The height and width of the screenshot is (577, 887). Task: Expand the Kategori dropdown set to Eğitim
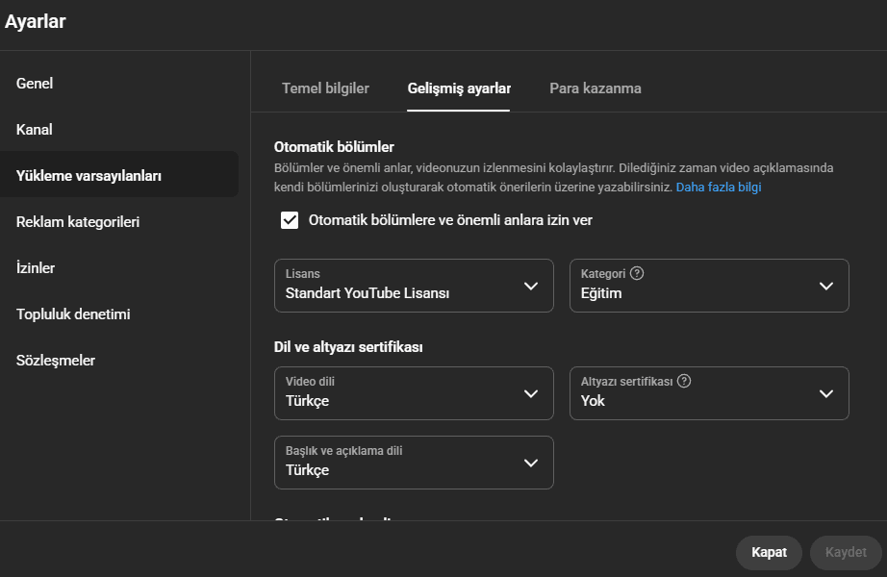[709, 286]
